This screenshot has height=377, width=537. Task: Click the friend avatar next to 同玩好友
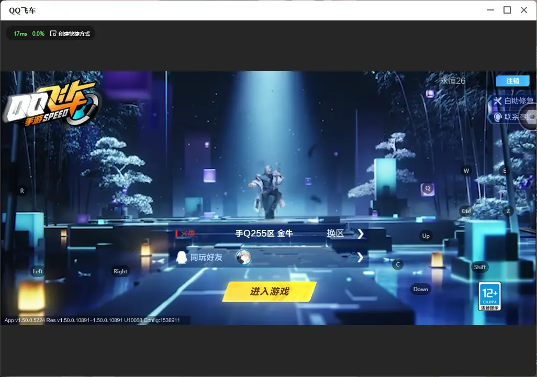click(243, 257)
